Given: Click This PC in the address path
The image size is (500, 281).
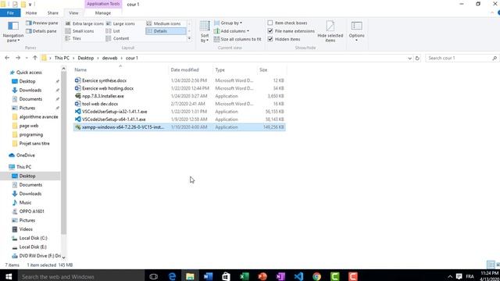Looking at the screenshot, I should point(62,58).
